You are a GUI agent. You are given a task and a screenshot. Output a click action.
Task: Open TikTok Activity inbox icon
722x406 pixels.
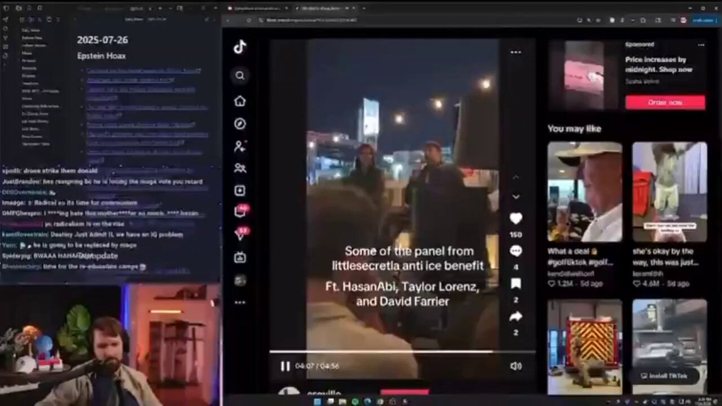click(241, 211)
